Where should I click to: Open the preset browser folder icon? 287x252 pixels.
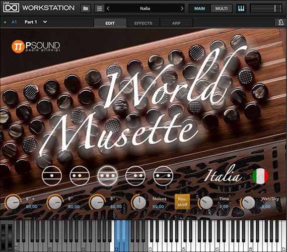86,9
